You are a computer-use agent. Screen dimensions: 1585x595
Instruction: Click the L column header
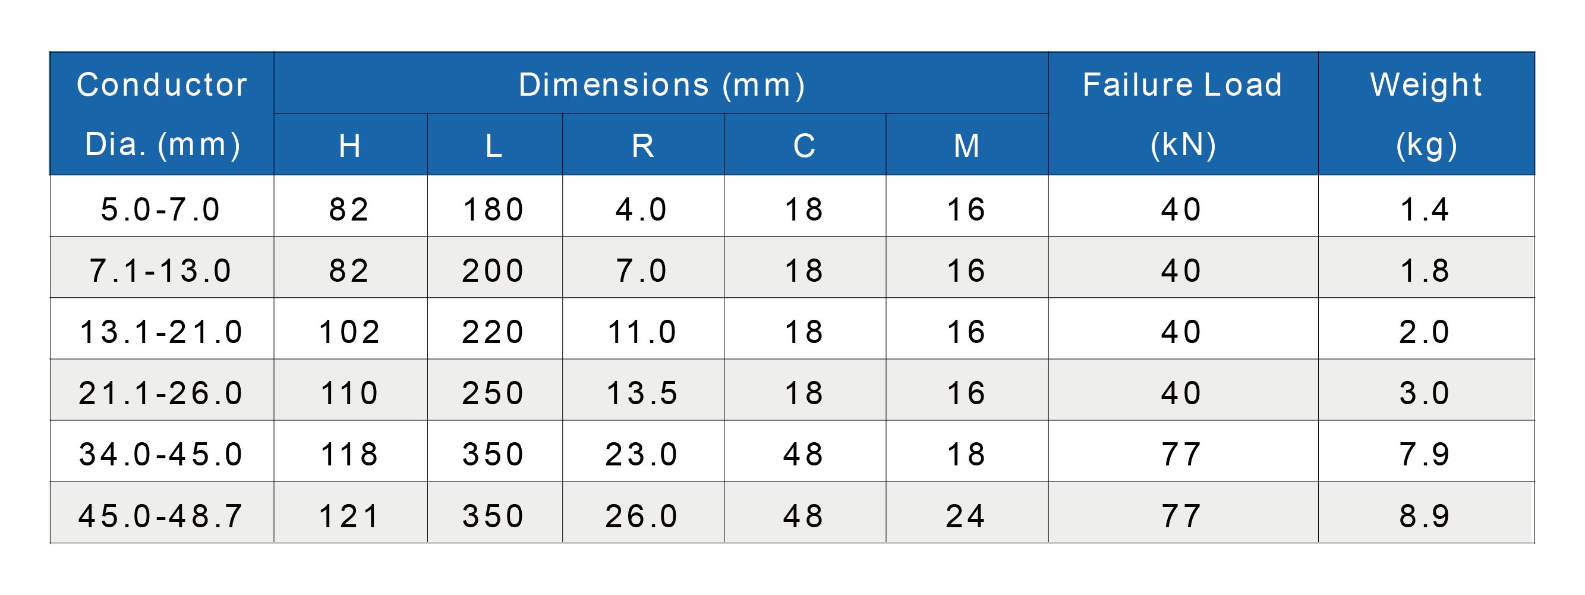pos(494,146)
